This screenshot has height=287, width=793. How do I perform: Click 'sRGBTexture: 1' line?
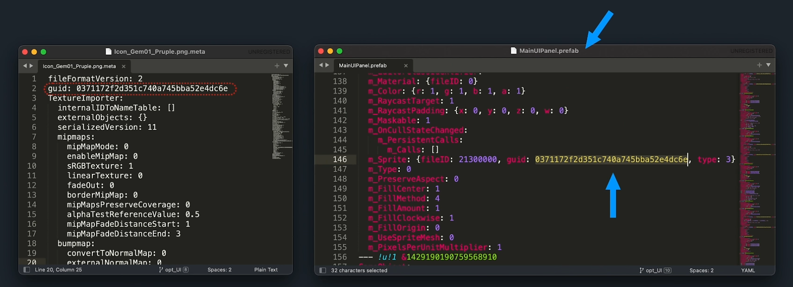click(100, 166)
